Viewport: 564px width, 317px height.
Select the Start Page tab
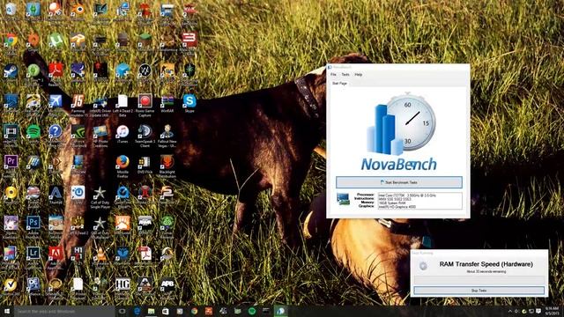pyautogui.click(x=339, y=83)
